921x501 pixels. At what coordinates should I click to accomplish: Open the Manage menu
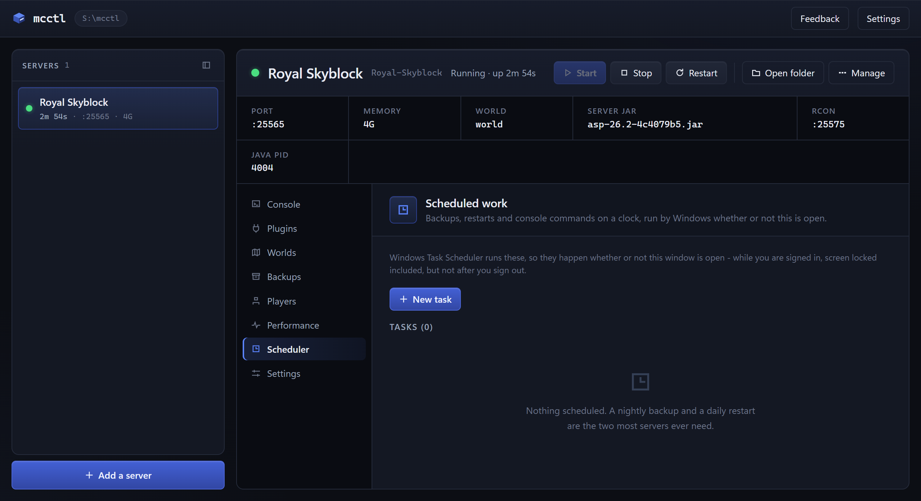click(862, 73)
